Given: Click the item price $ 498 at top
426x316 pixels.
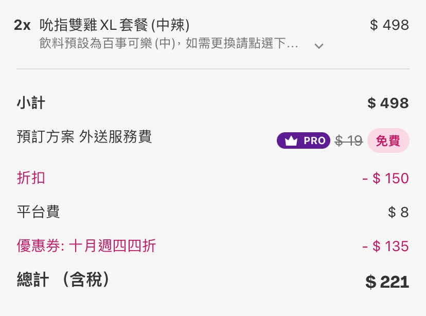Looking at the screenshot, I should click(x=389, y=25).
